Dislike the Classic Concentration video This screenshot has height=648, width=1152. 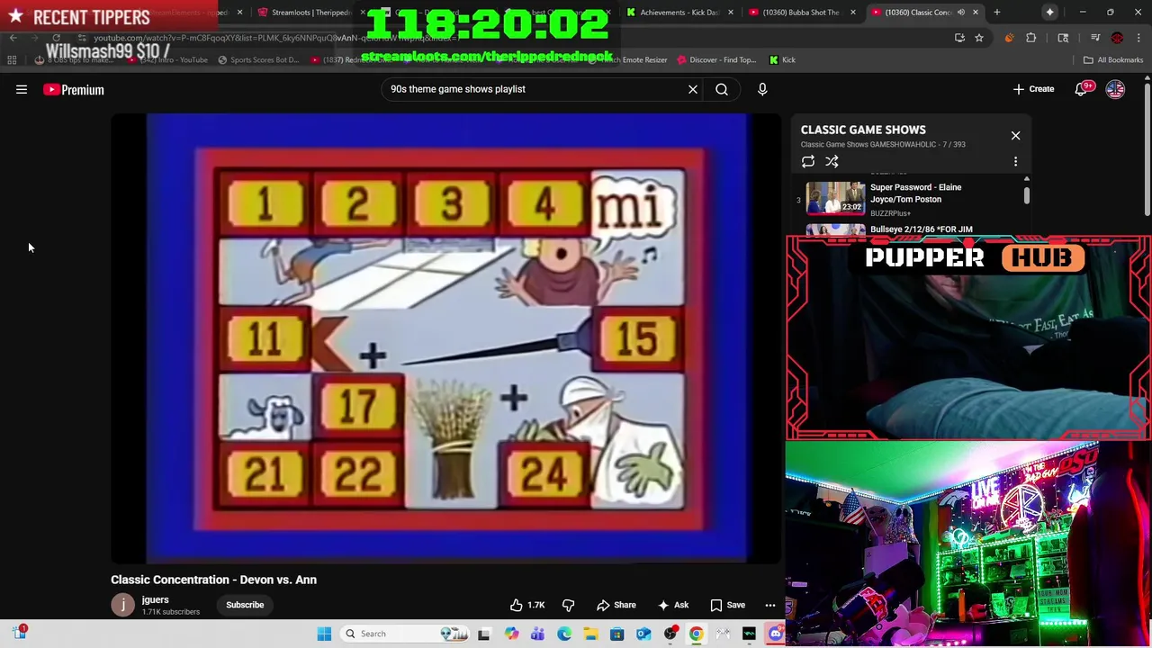click(x=569, y=606)
